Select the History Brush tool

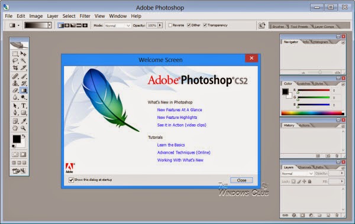23,83
